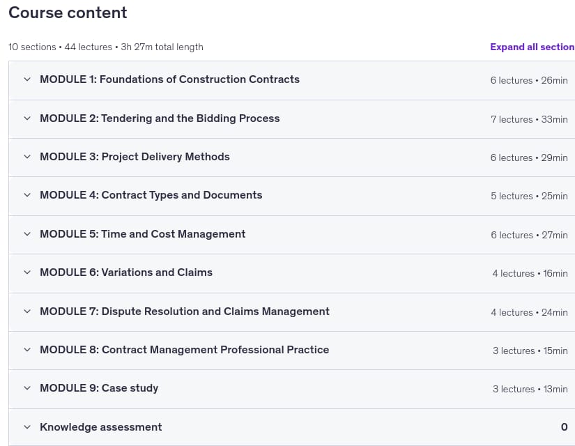575x446 pixels.
Task: Expand MODULE 7 Dispute Resolution chevron
Action: coord(27,312)
